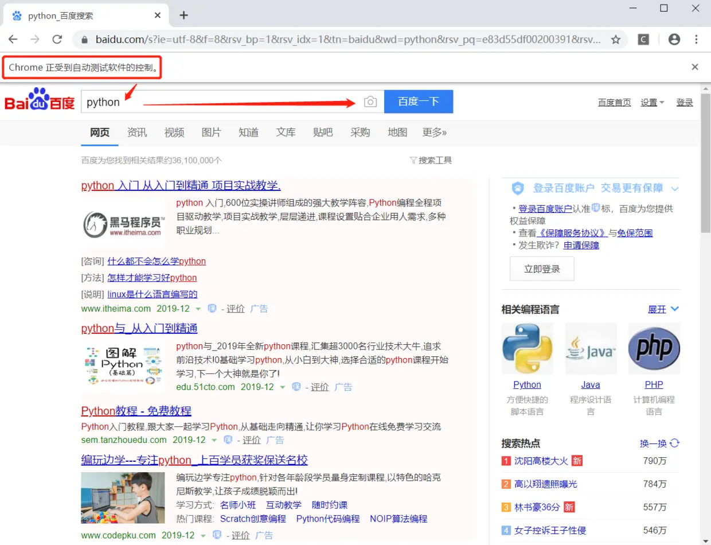Click the filter icon of 搜索工具
Image resolution: width=711 pixels, height=545 pixels.
[413, 161]
